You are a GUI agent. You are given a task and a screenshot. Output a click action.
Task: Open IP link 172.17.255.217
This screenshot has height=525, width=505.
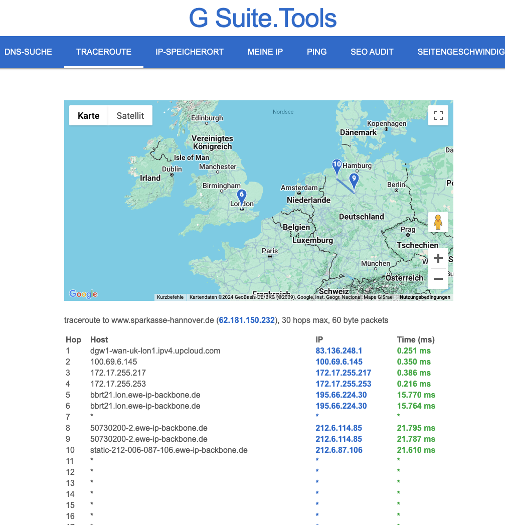(x=344, y=373)
